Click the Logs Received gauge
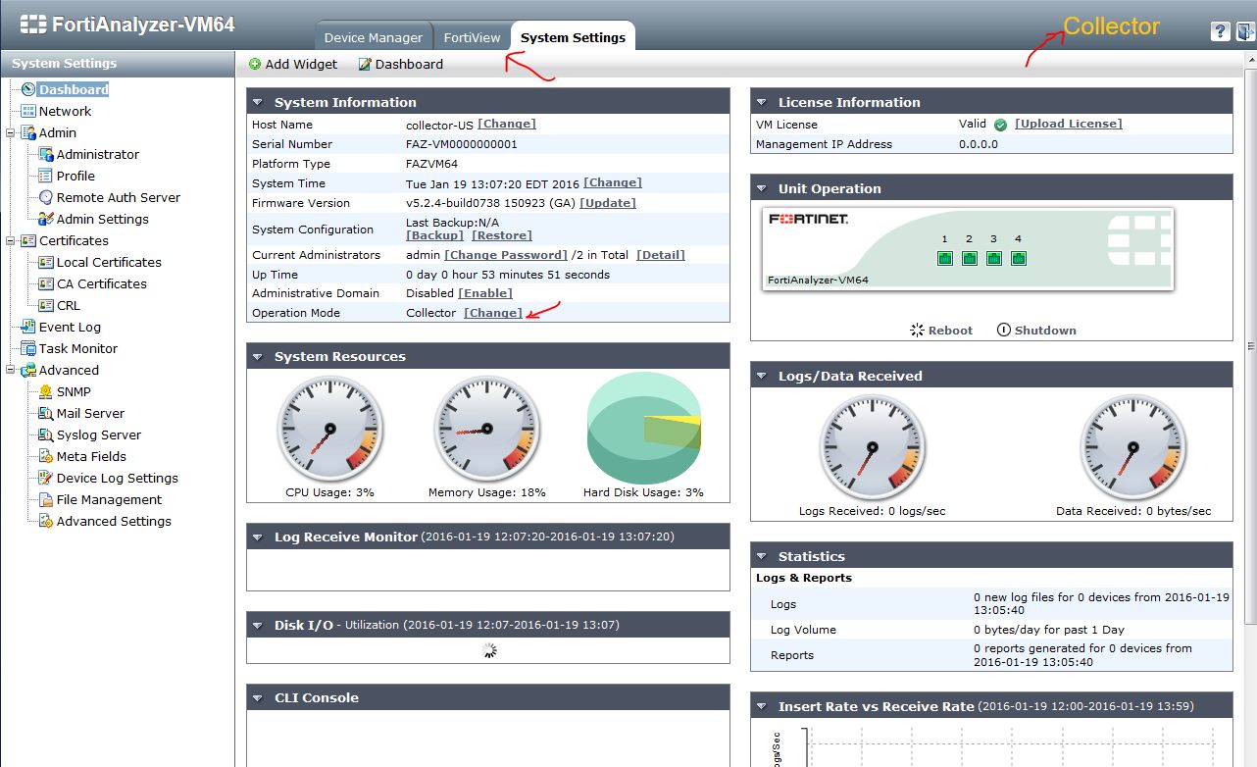This screenshot has height=767, width=1257. click(x=872, y=449)
